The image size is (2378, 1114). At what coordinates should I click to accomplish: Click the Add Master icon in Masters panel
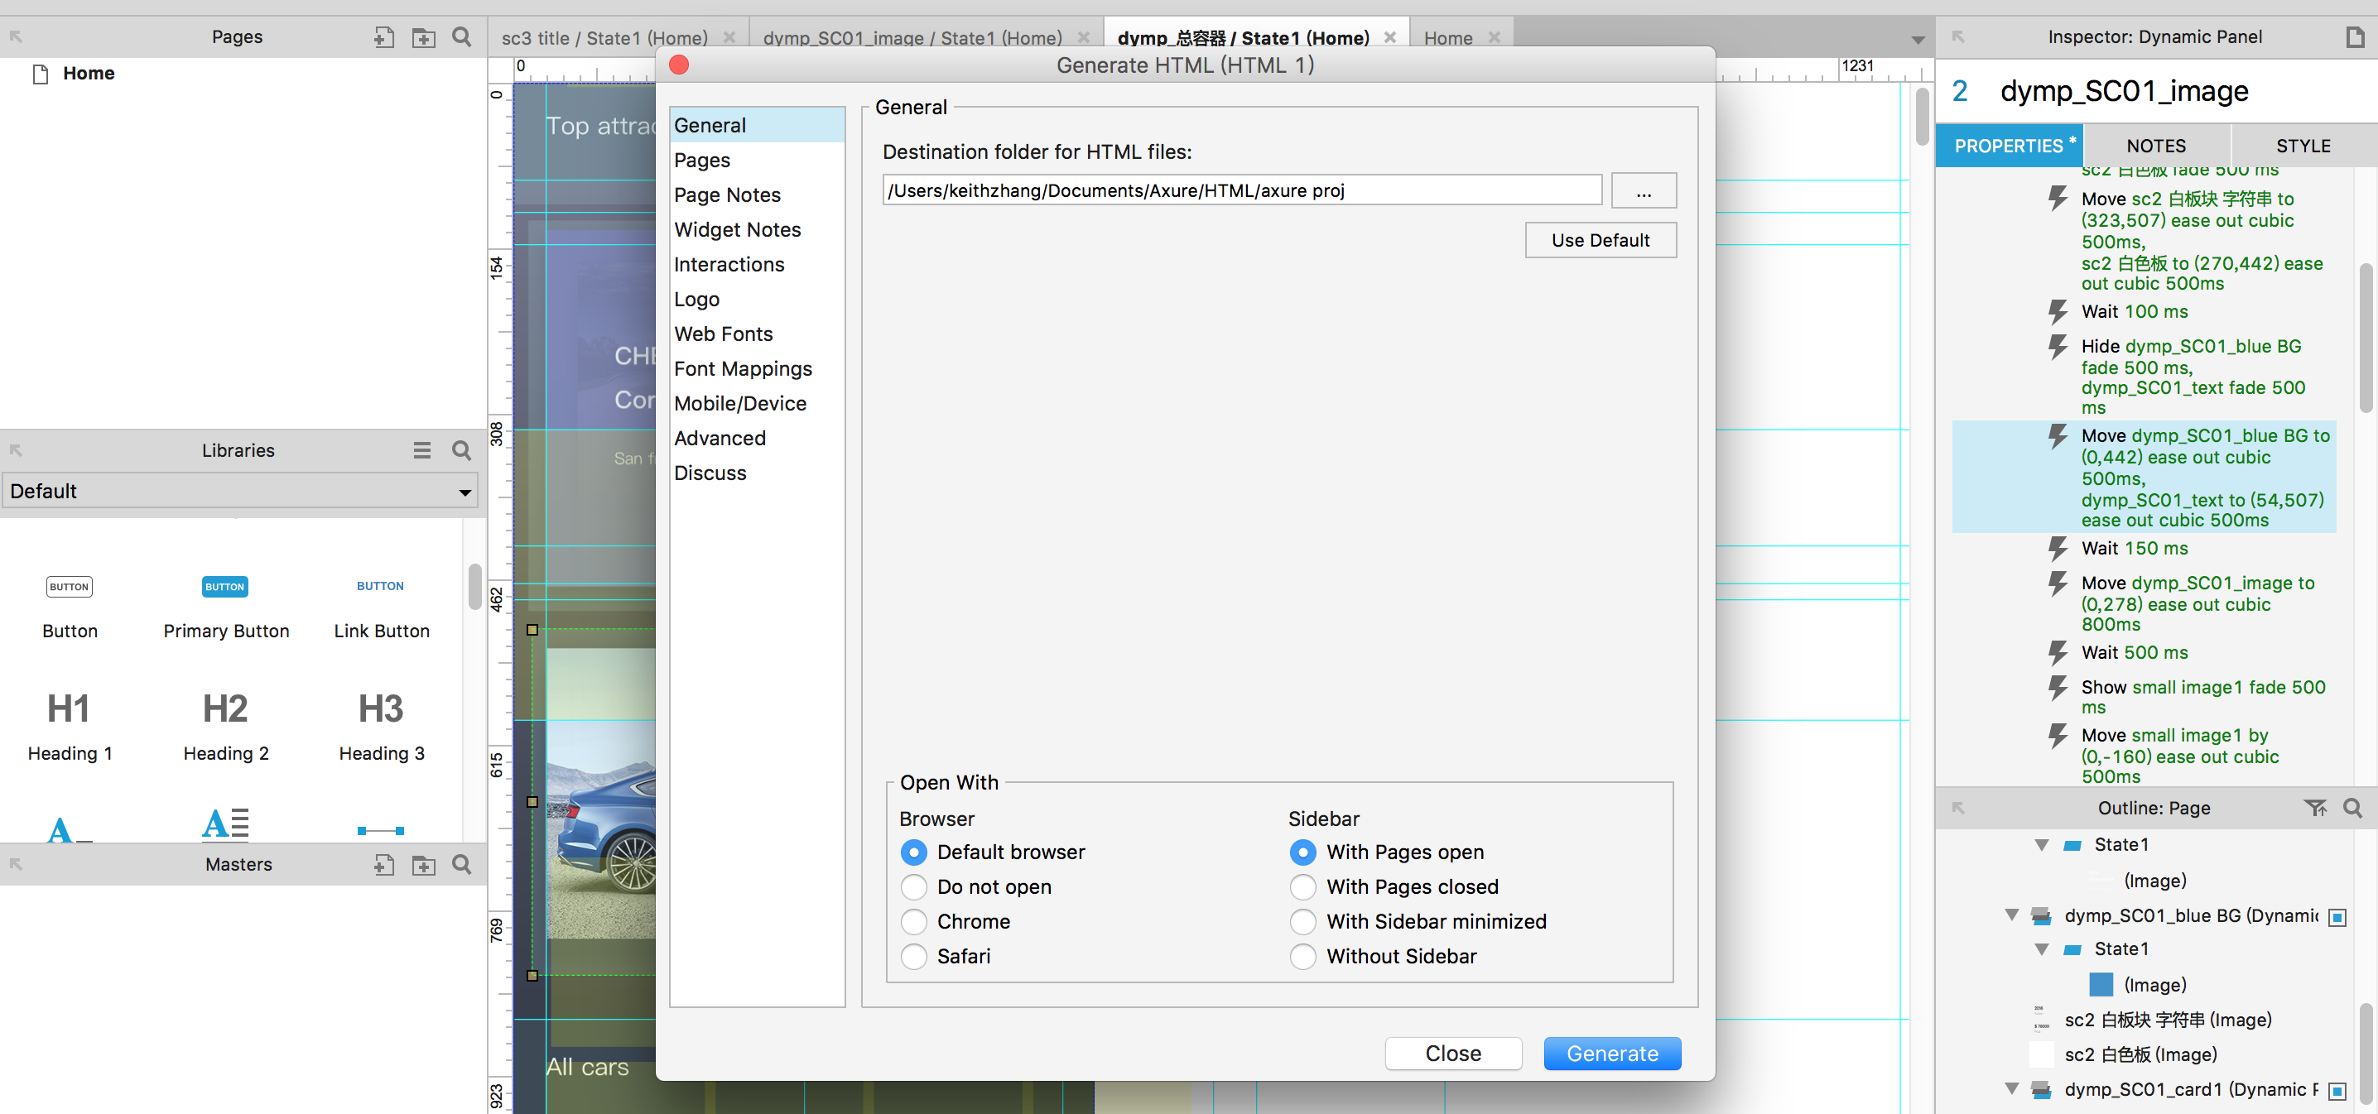[x=383, y=865]
